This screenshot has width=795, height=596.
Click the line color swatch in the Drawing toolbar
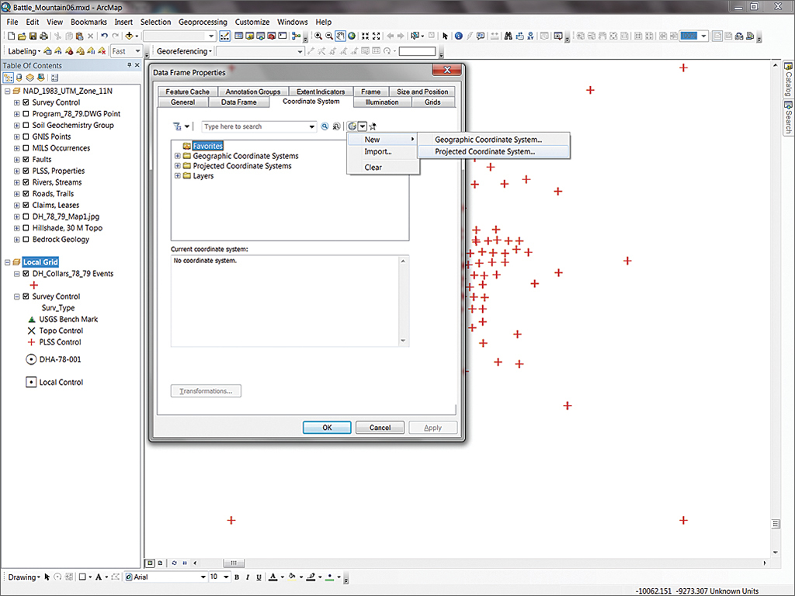pos(311,577)
